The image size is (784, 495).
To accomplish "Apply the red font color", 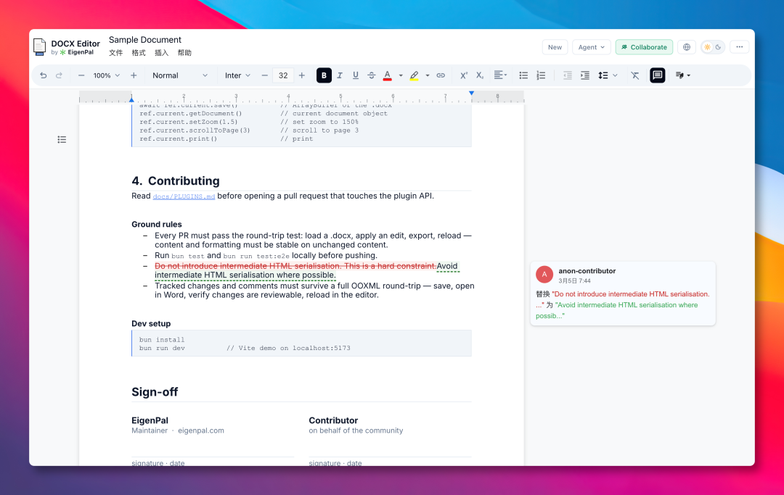I will [387, 75].
